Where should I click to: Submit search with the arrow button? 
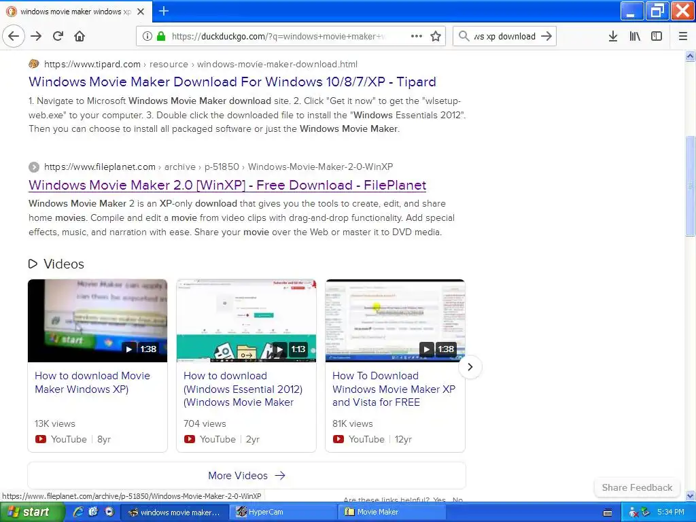coord(546,37)
